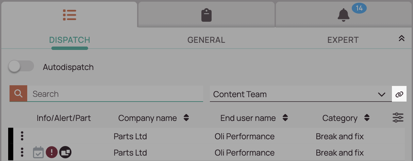Switch to the GENERAL tab

tap(206, 40)
